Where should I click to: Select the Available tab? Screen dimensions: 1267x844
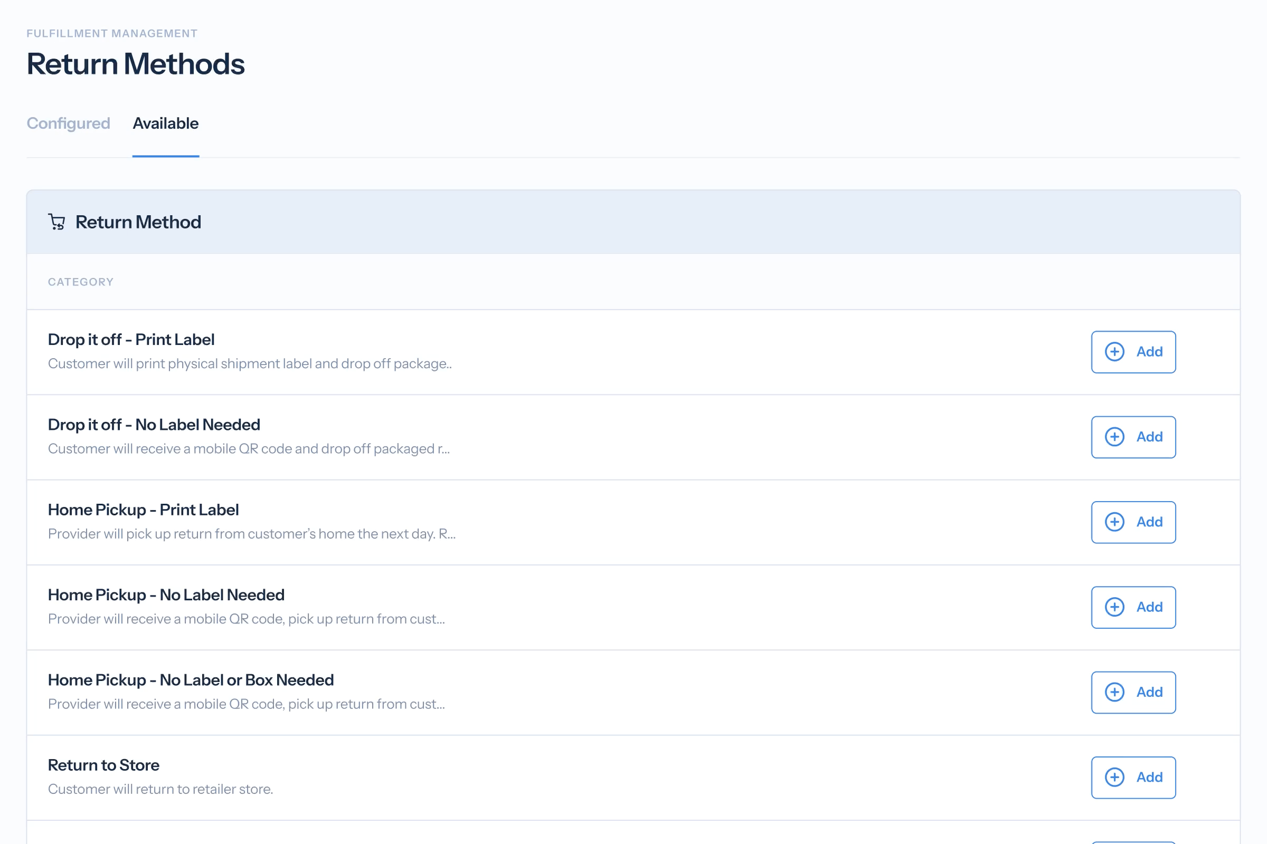pos(165,123)
